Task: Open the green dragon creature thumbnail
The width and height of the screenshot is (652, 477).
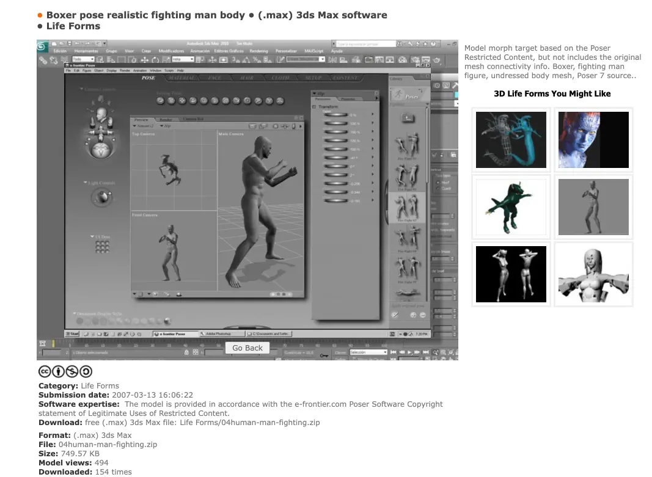Action: [511, 207]
